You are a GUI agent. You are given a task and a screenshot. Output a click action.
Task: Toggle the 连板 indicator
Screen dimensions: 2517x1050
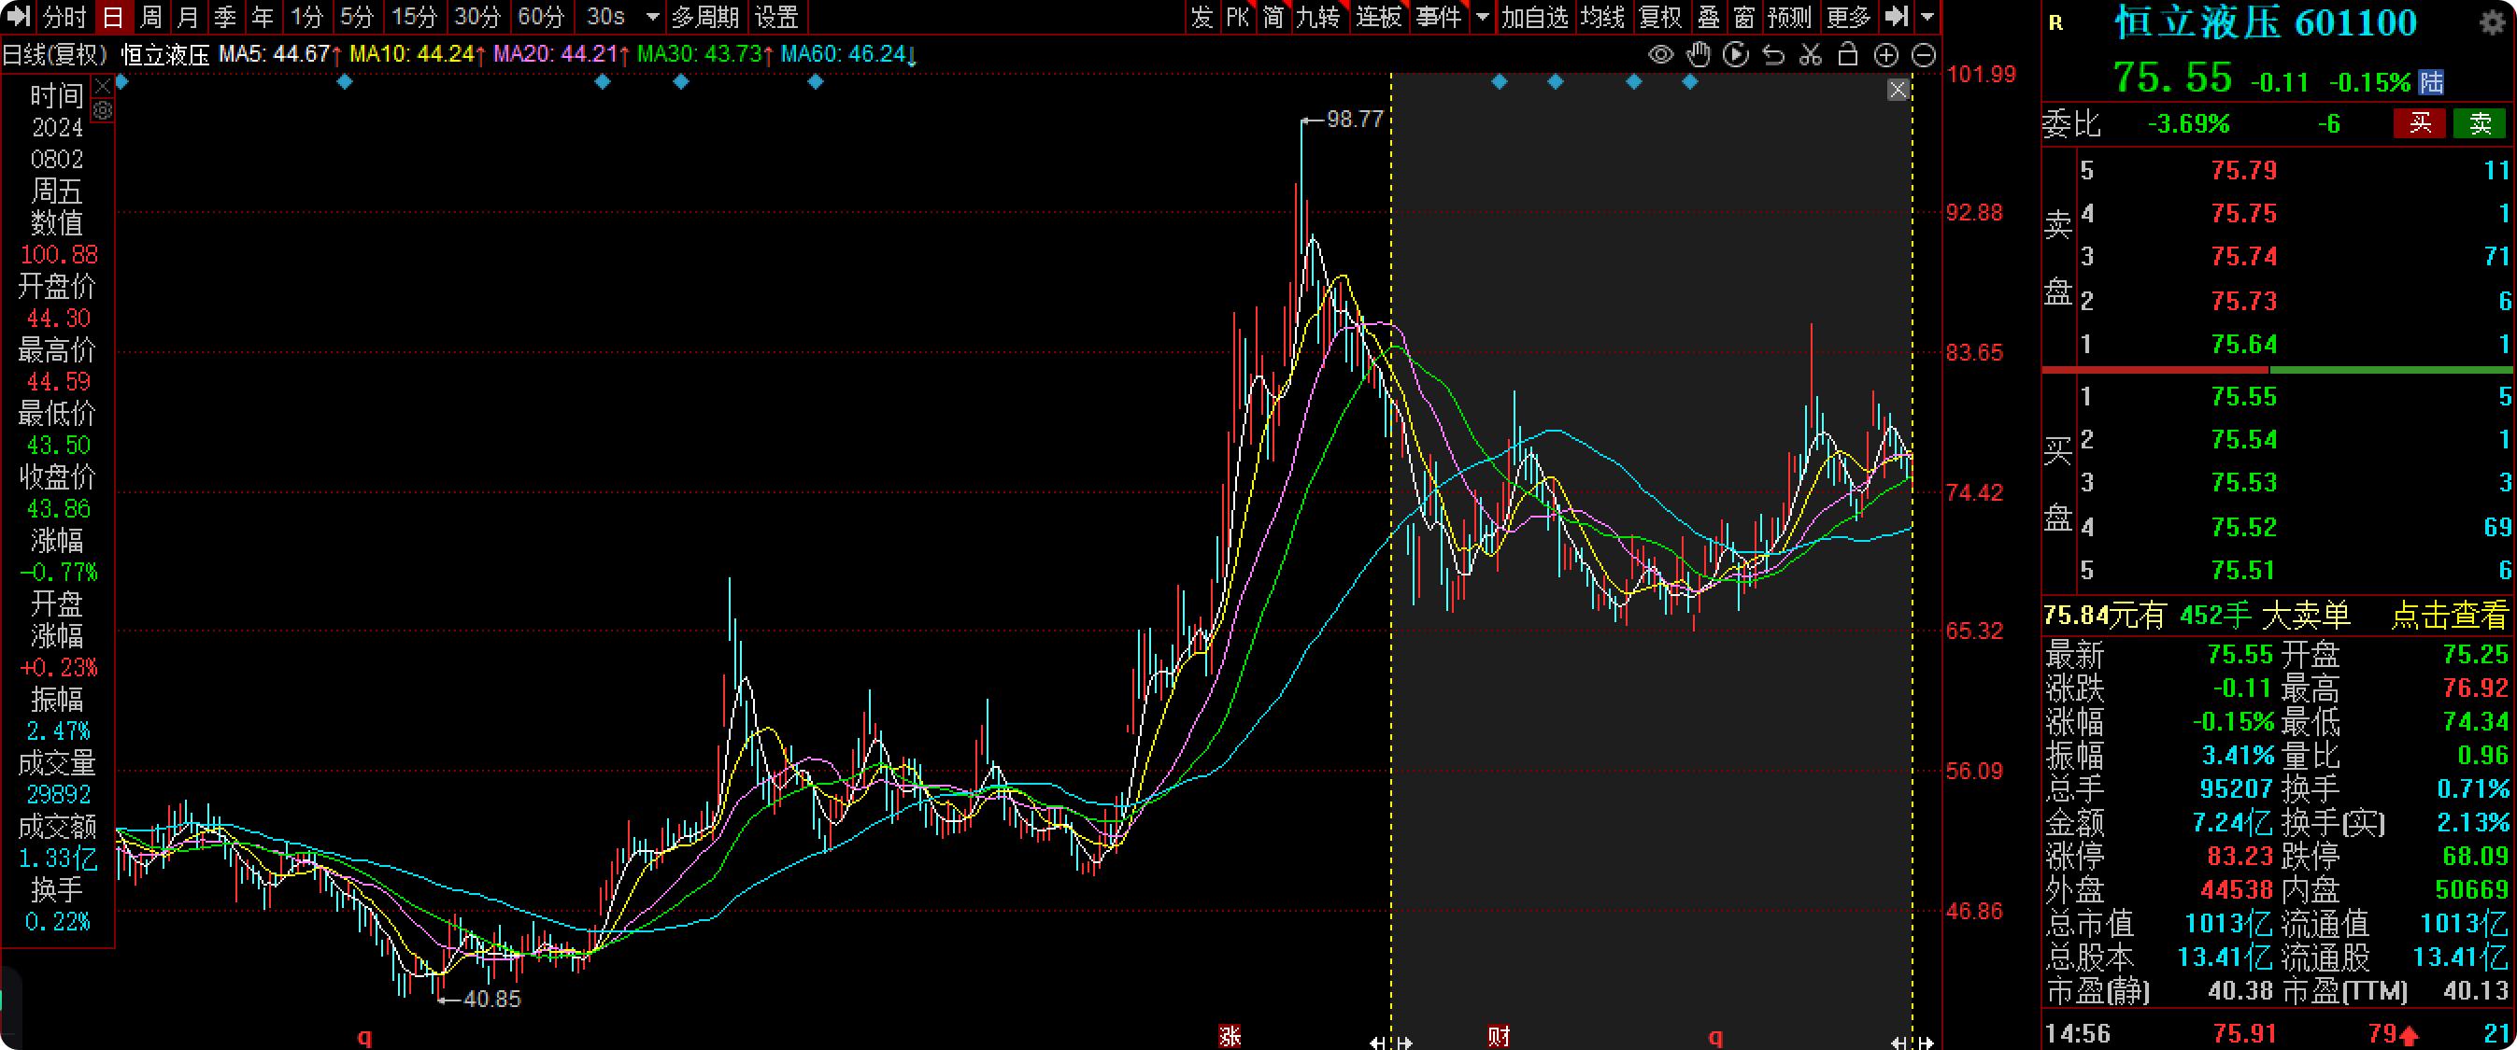(x=1378, y=17)
